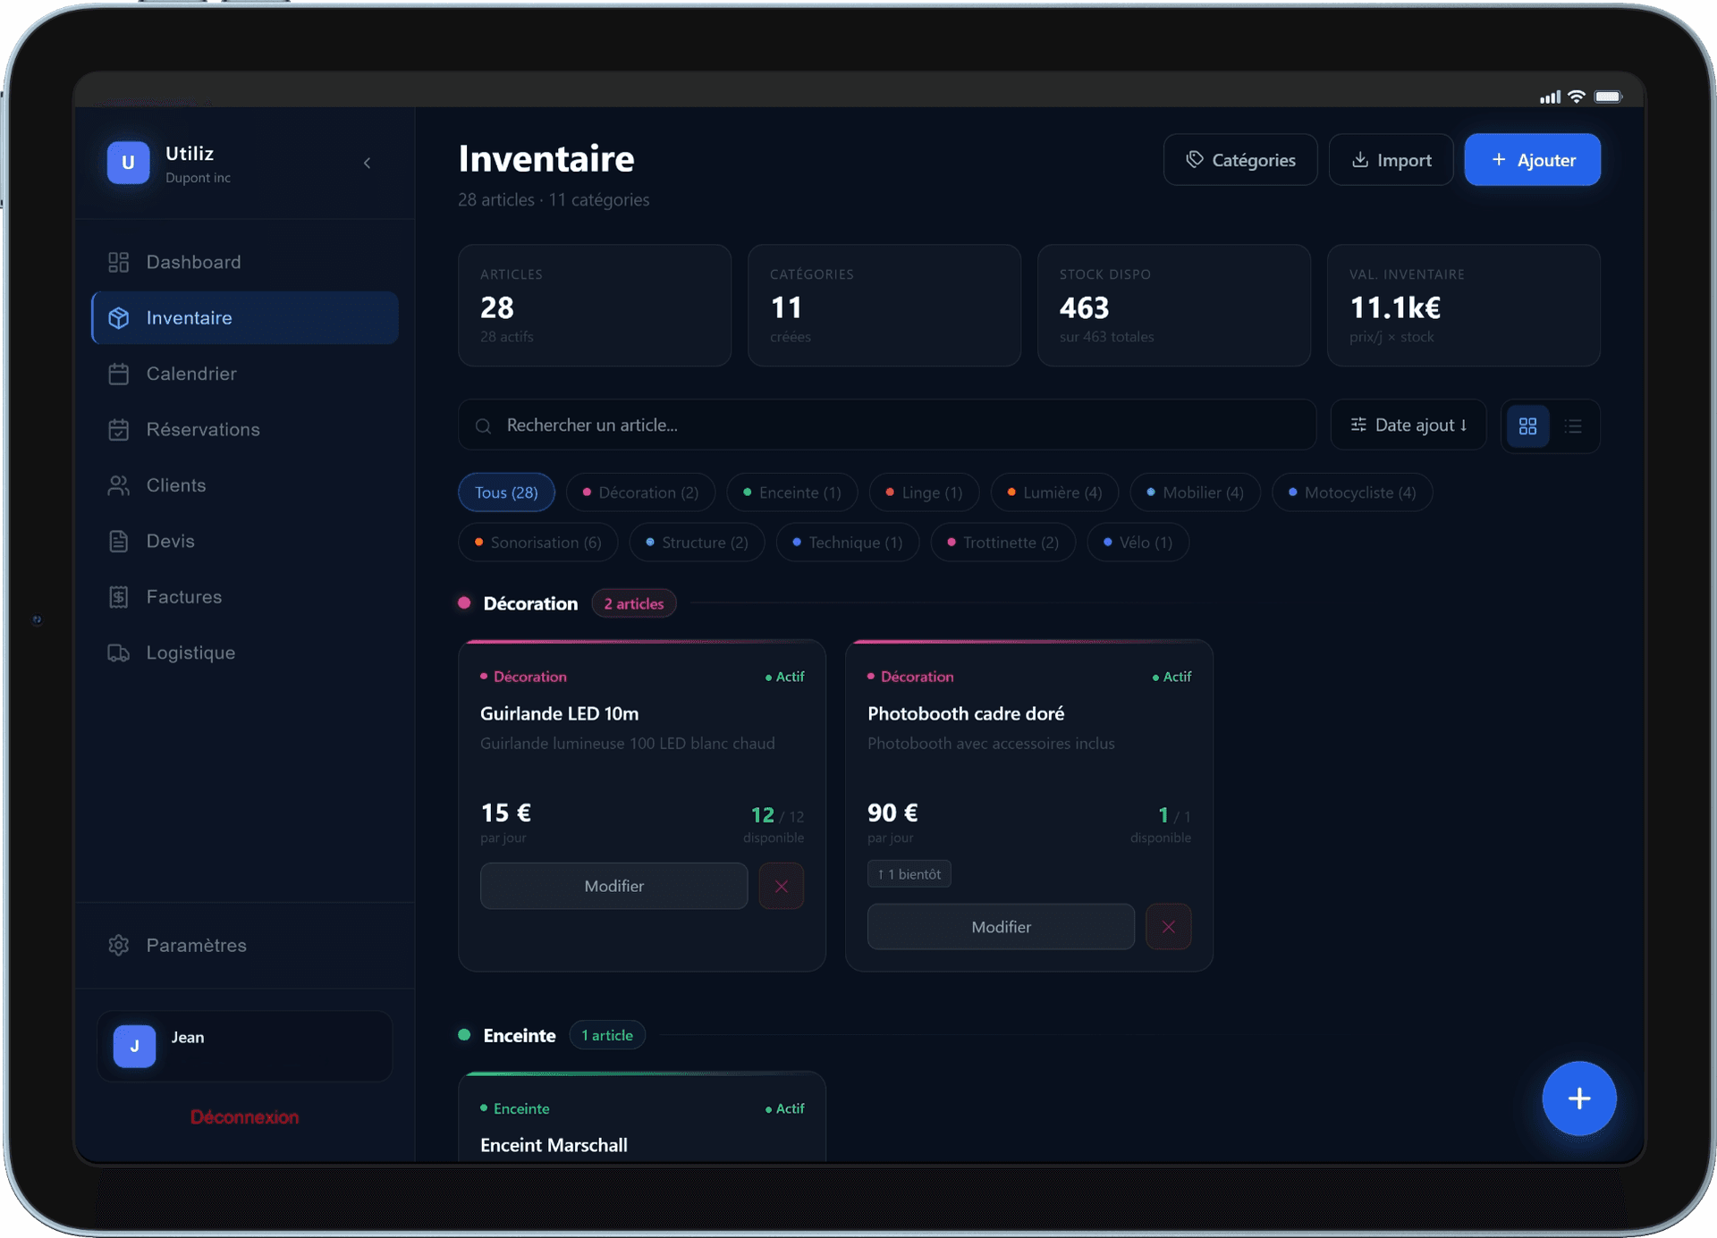1717x1238 pixels.
Task: Delete the Guirlande LED 10m article
Action: (x=781, y=886)
